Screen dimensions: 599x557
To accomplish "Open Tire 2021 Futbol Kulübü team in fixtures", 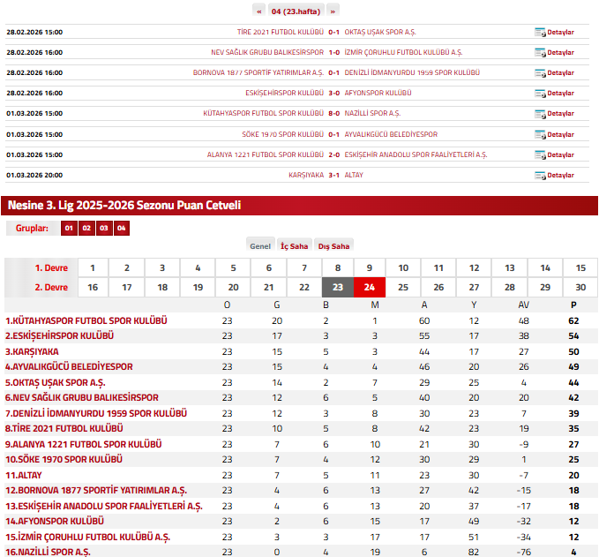I will click(x=281, y=32).
